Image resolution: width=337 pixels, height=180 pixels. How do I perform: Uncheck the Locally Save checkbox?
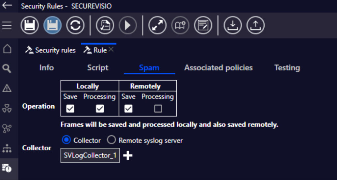point(70,109)
